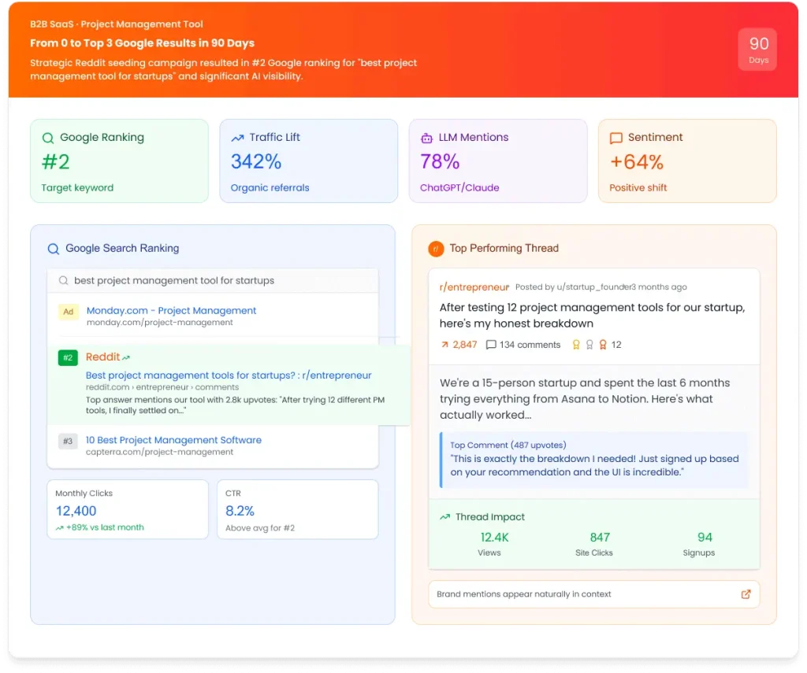Click the Sentiment chat bubble icon

pos(616,138)
